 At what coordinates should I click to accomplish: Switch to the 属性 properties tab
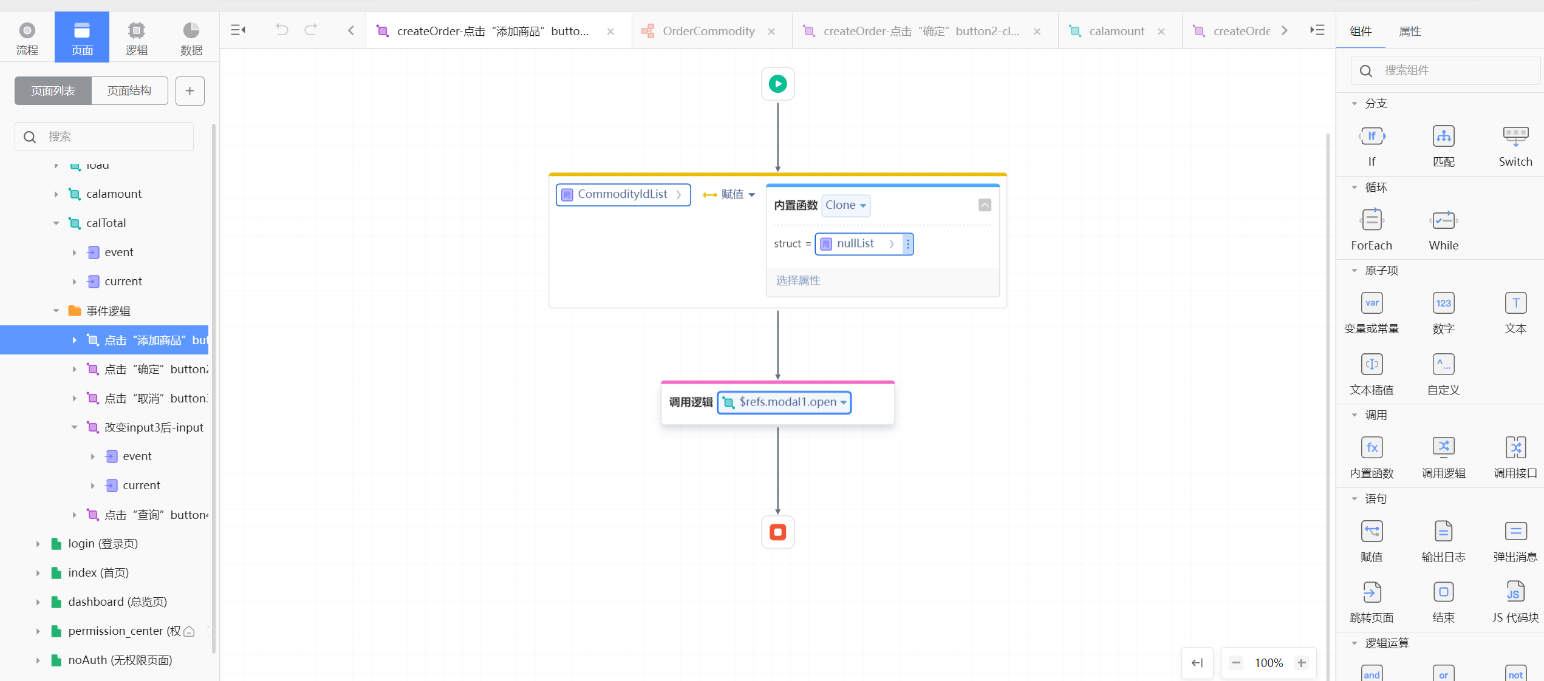tap(1410, 31)
